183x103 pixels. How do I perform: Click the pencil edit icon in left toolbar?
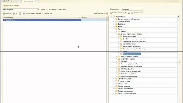pos(17,13)
